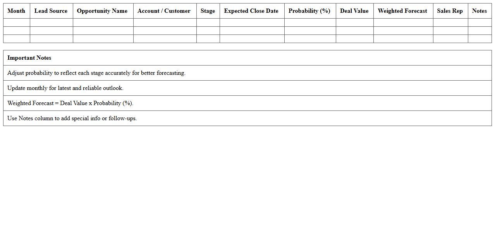Click the Stage column header
The width and height of the screenshot is (495, 252).
point(208,11)
